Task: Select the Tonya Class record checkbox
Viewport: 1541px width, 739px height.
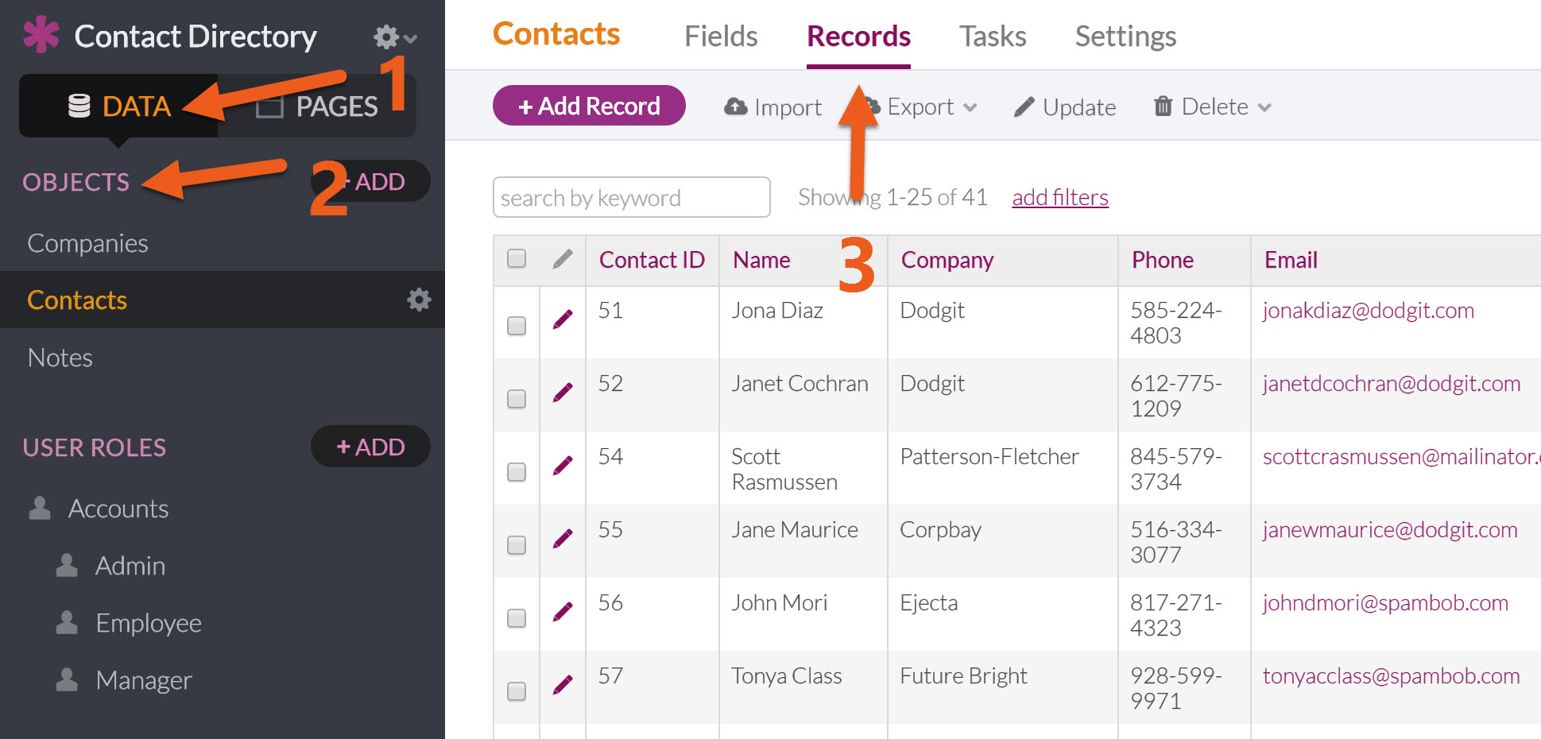Action: click(x=517, y=691)
